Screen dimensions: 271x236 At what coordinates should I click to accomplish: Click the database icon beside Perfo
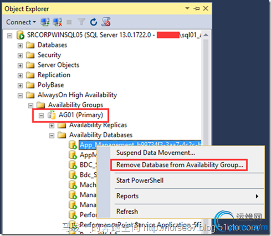pos(73,215)
